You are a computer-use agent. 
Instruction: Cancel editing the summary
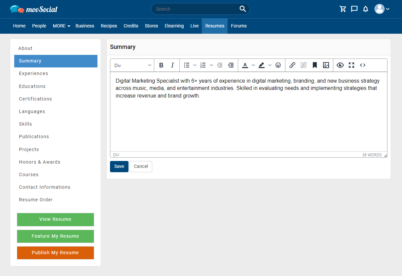point(141,166)
